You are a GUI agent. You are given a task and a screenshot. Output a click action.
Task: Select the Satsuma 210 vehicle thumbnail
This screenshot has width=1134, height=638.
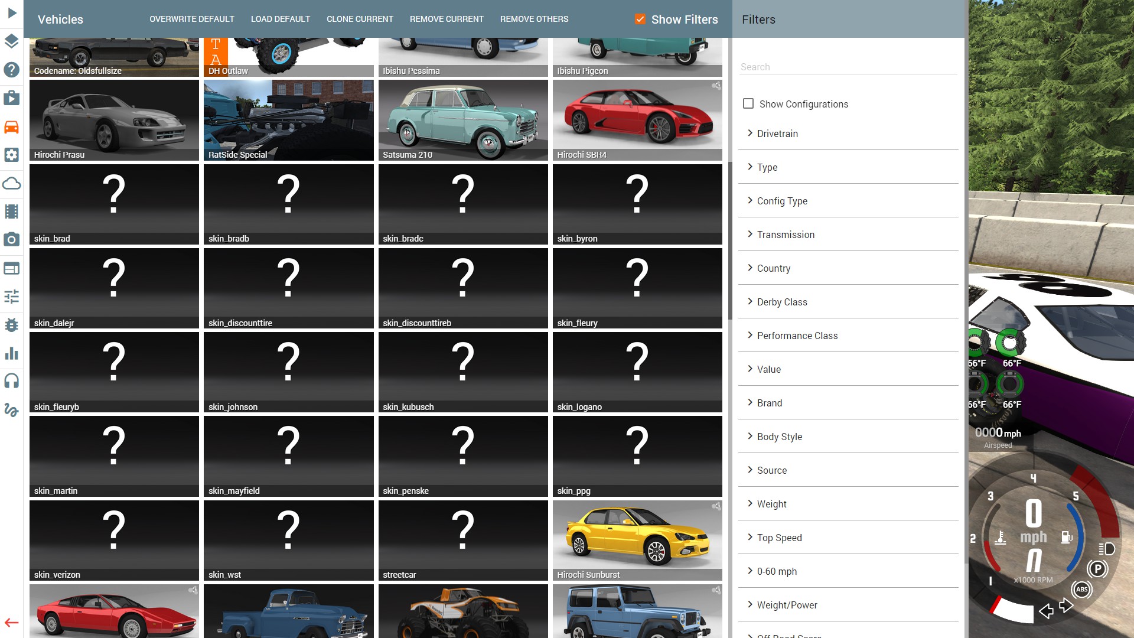tap(463, 120)
